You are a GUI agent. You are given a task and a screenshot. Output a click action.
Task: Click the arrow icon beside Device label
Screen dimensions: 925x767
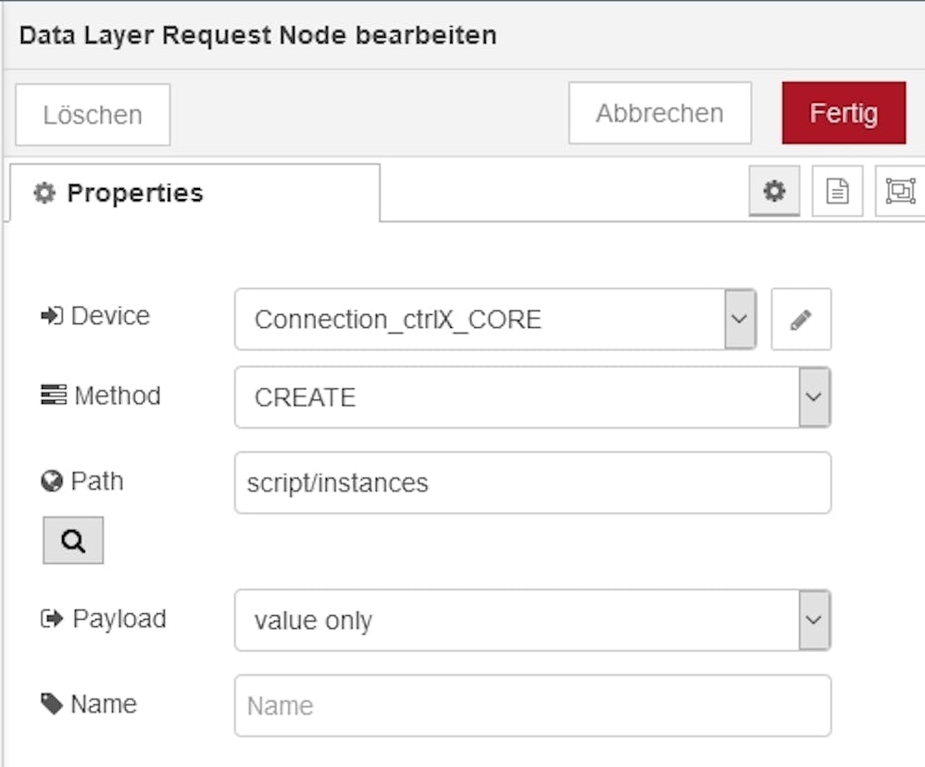pos(51,316)
